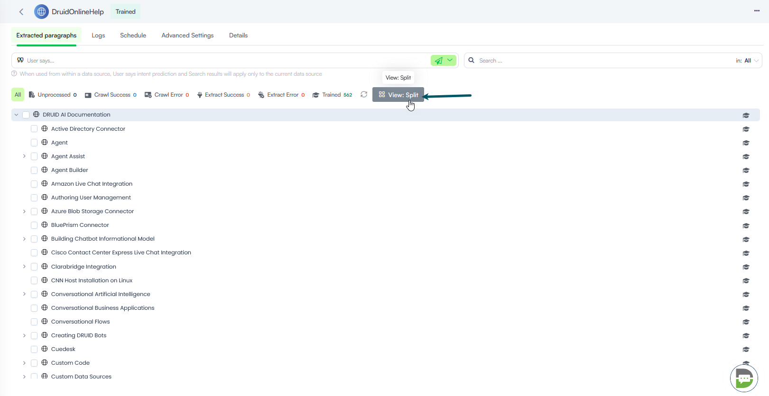
Task: Click the globe icon next to Agent Builder
Action: (x=45, y=170)
